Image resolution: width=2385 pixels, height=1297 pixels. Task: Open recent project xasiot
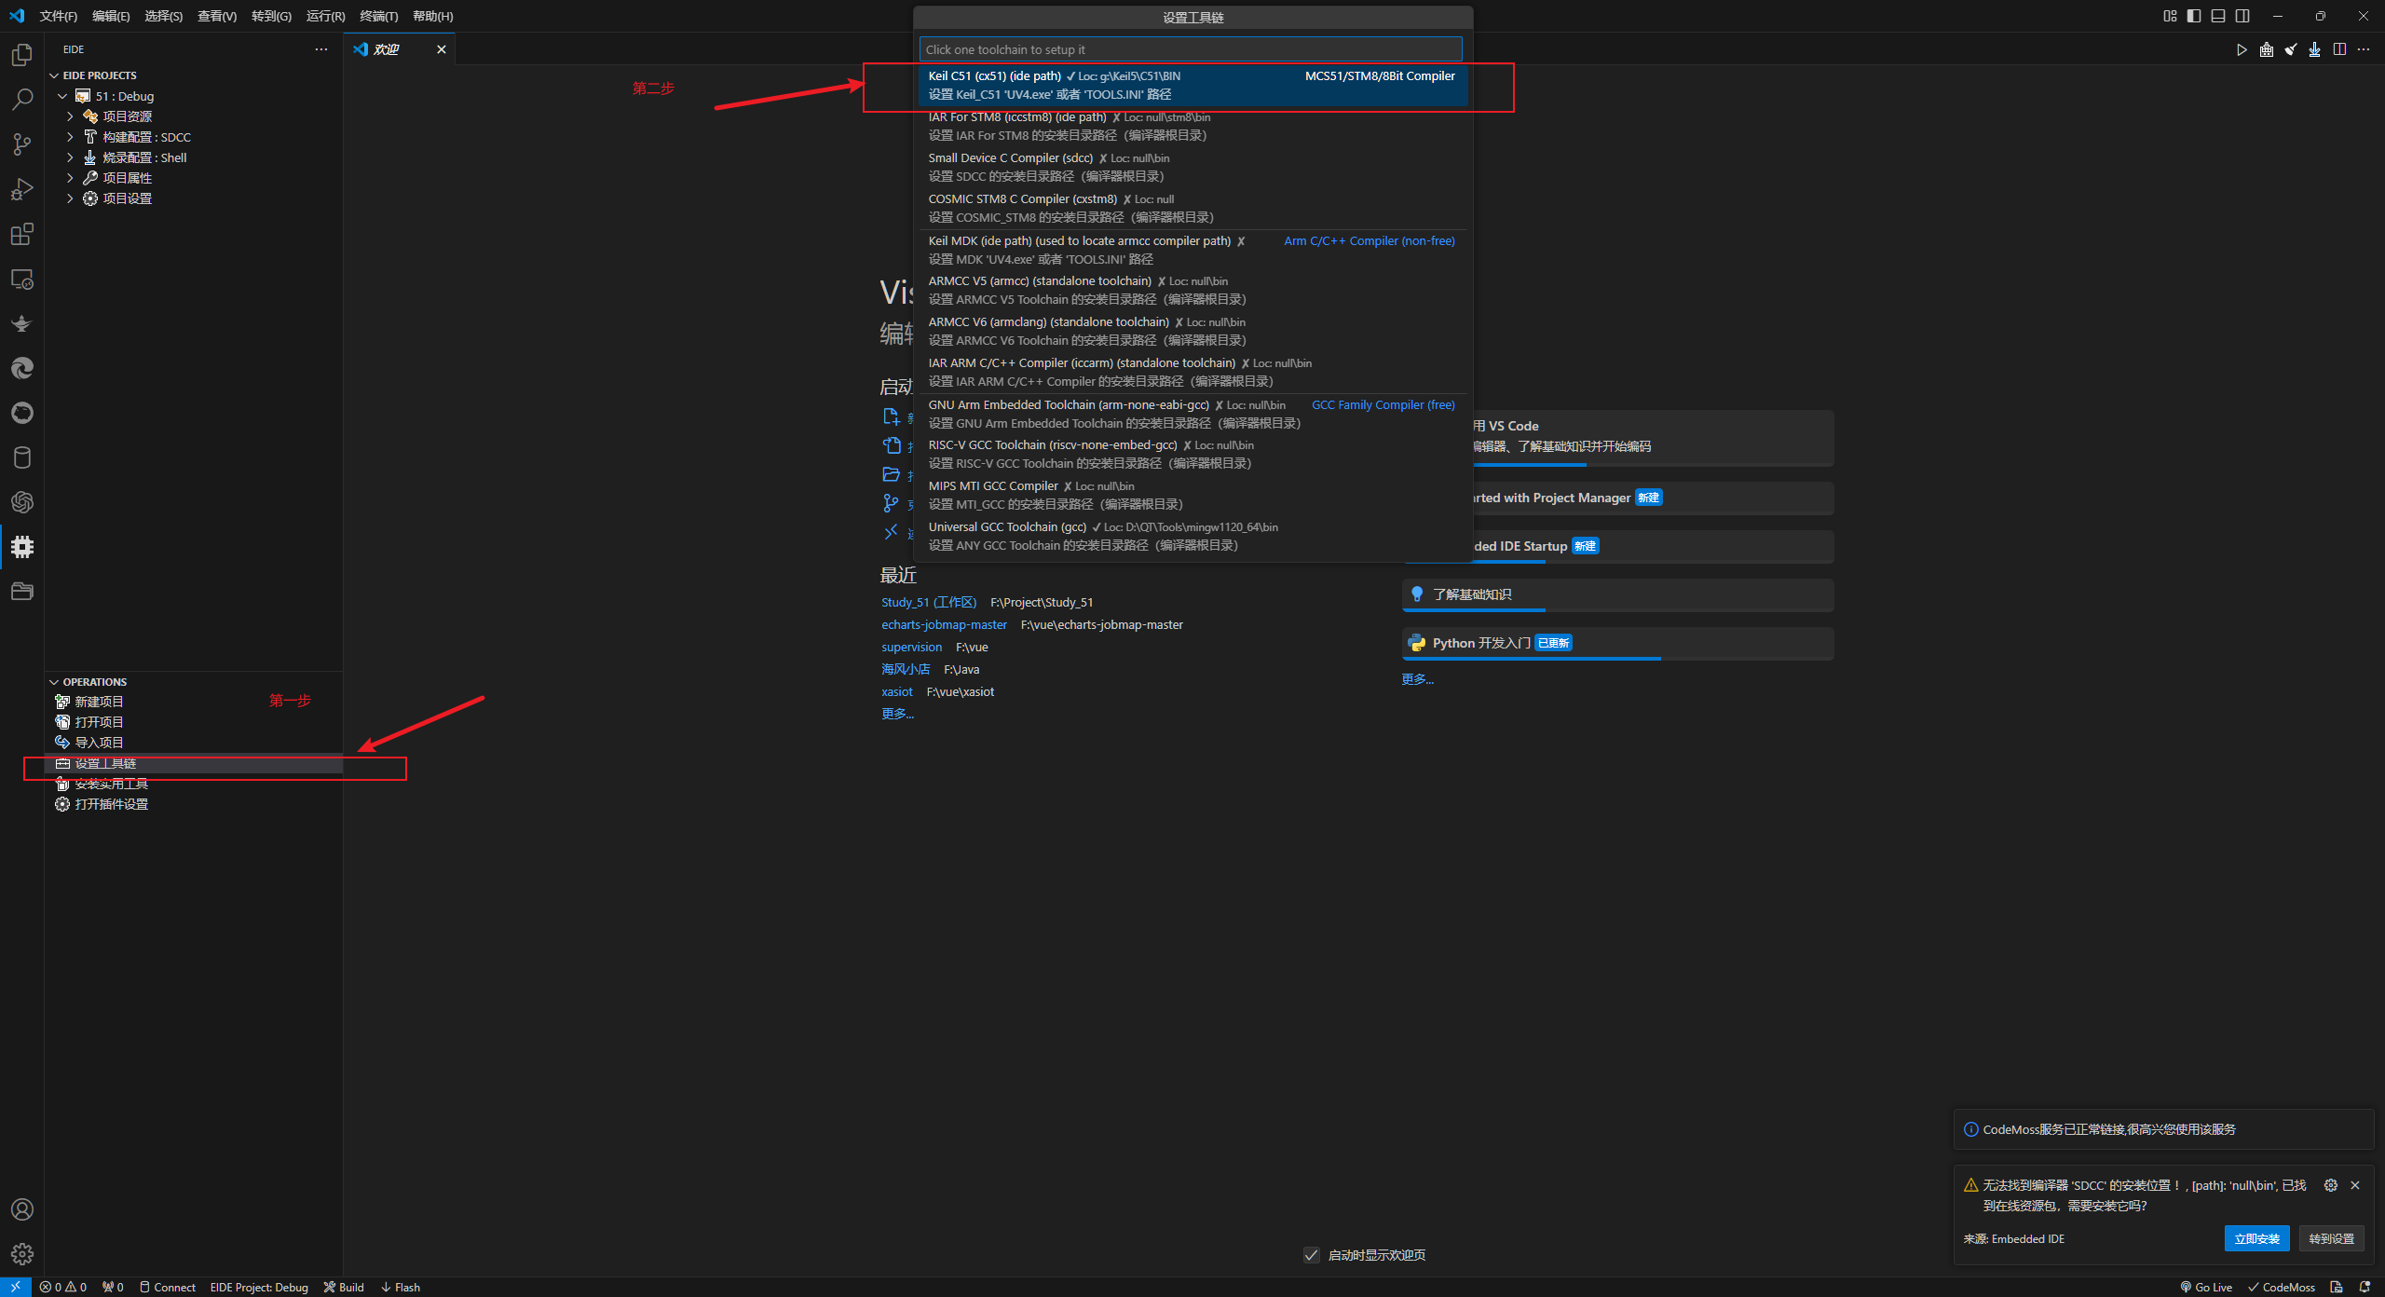897,691
